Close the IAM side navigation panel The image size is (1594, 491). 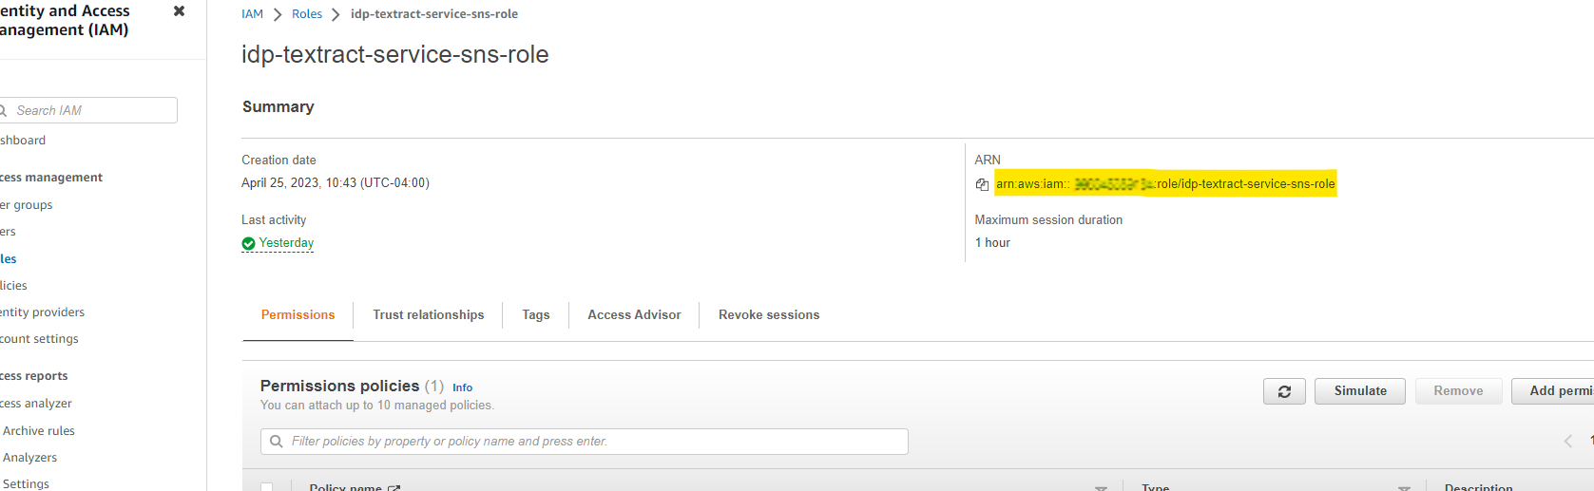[x=179, y=11]
